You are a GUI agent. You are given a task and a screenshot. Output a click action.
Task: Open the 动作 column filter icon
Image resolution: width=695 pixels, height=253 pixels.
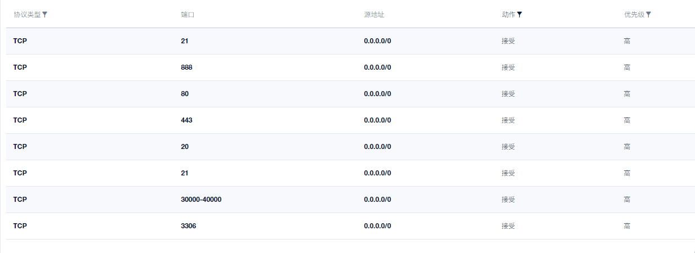tap(520, 15)
